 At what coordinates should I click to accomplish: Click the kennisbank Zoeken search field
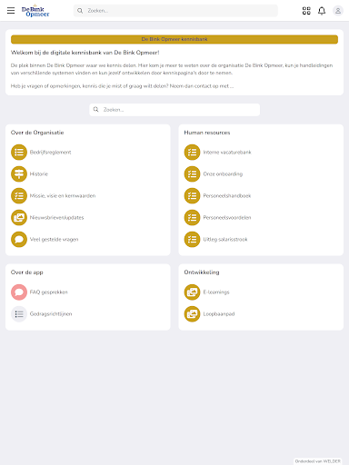[174, 110]
